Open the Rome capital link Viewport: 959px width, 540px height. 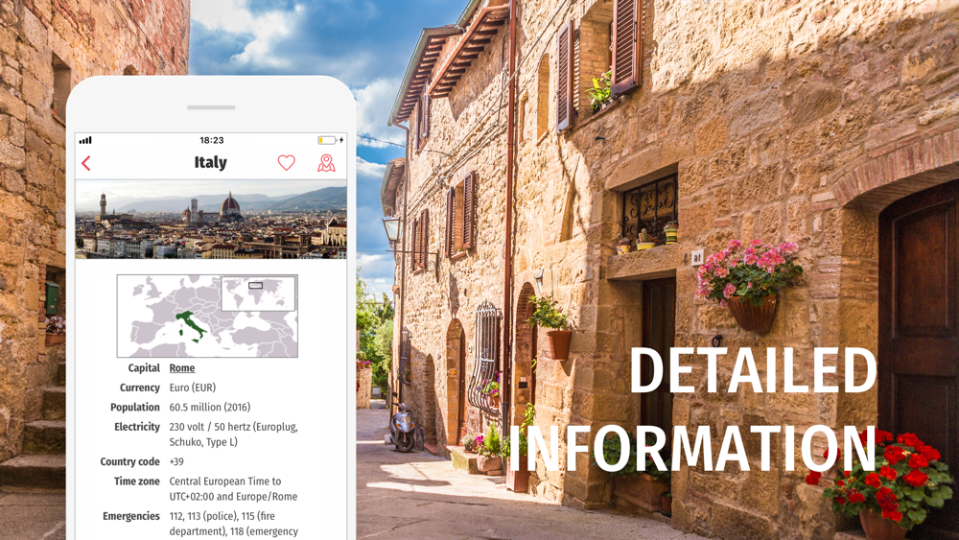coord(181,368)
